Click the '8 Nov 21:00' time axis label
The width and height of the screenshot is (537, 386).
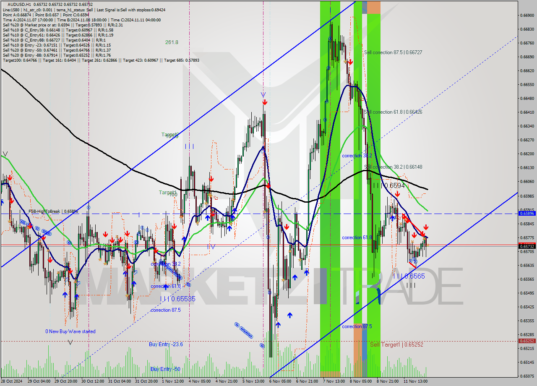(388, 381)
